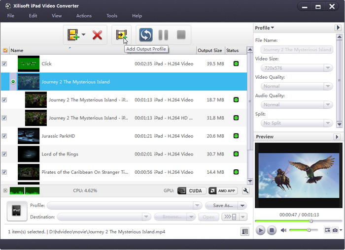
Task: Open the Help menu
Action: point(137,16)
